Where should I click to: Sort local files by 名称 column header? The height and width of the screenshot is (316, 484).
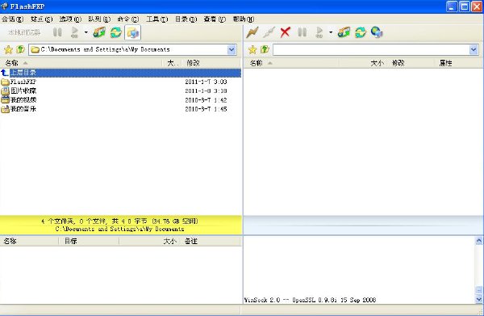coord(81,63)
